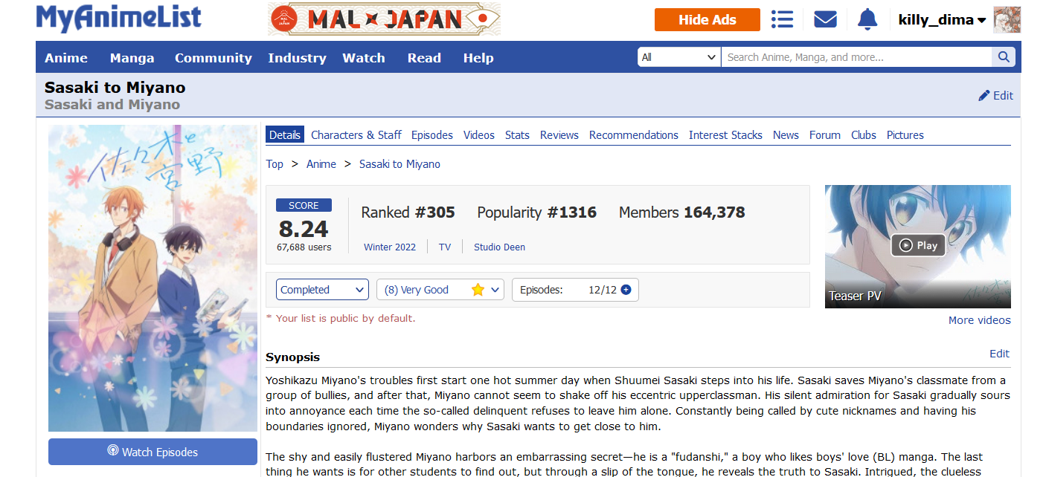The height and width of the screenshot is (477, 1046).
Task: Click into the search input field
Action: 856,57
